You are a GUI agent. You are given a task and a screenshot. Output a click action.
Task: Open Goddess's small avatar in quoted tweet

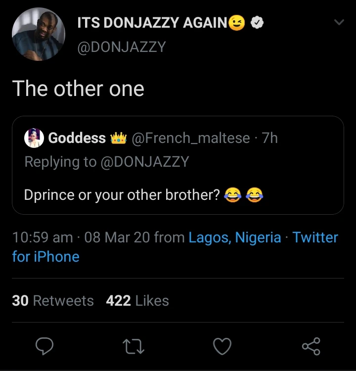pos(34,138)
